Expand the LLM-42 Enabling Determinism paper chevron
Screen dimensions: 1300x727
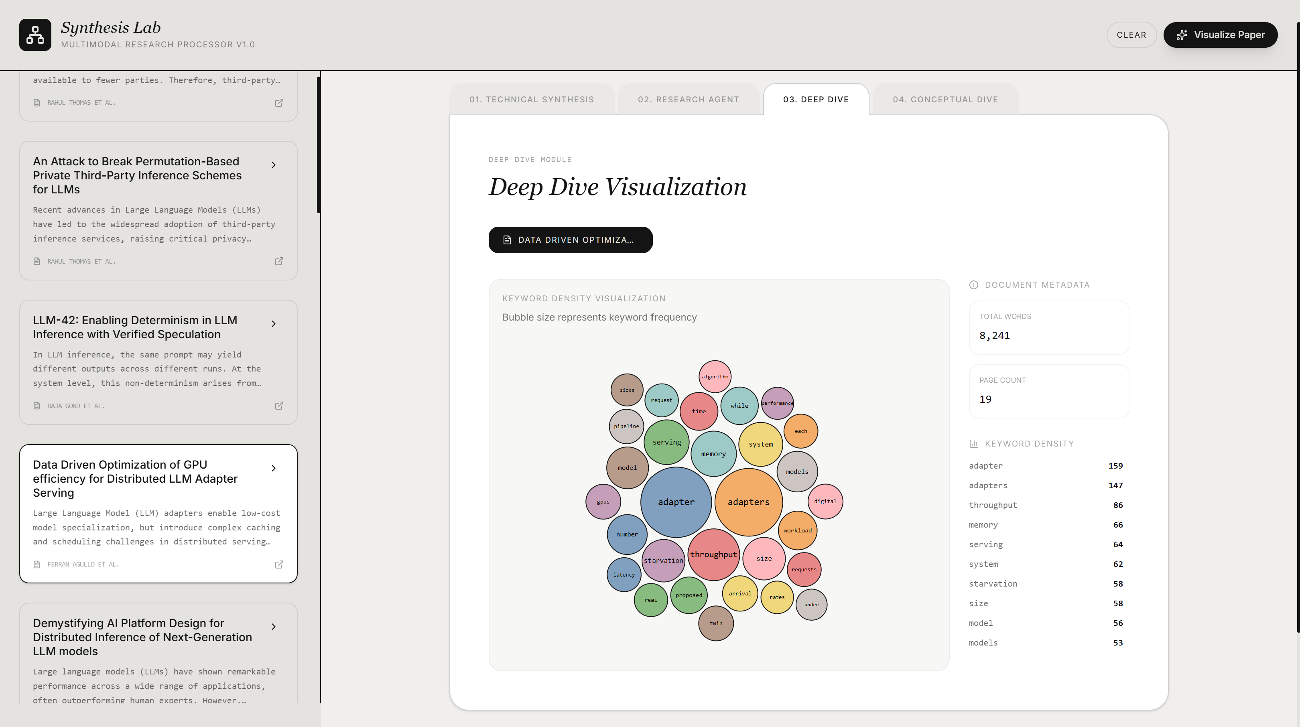274,324
